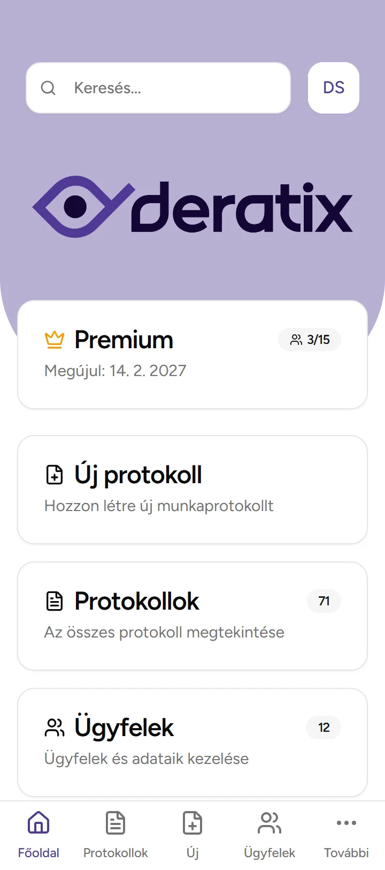Tap the people icon on the Ügyfelek card

click(53, 727)
